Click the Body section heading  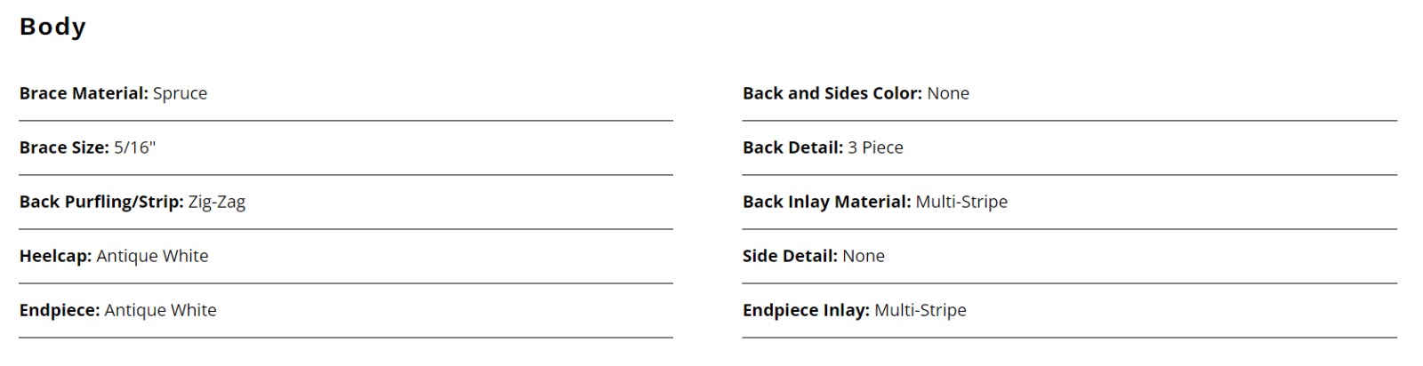[52, 27]
